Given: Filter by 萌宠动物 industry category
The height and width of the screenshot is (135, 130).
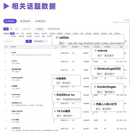Looking at the screenshot, I should pos(117,33).
